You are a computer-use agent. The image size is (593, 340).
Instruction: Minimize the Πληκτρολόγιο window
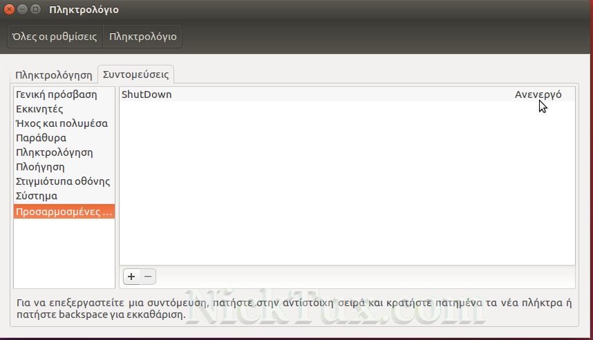[23, 10]
